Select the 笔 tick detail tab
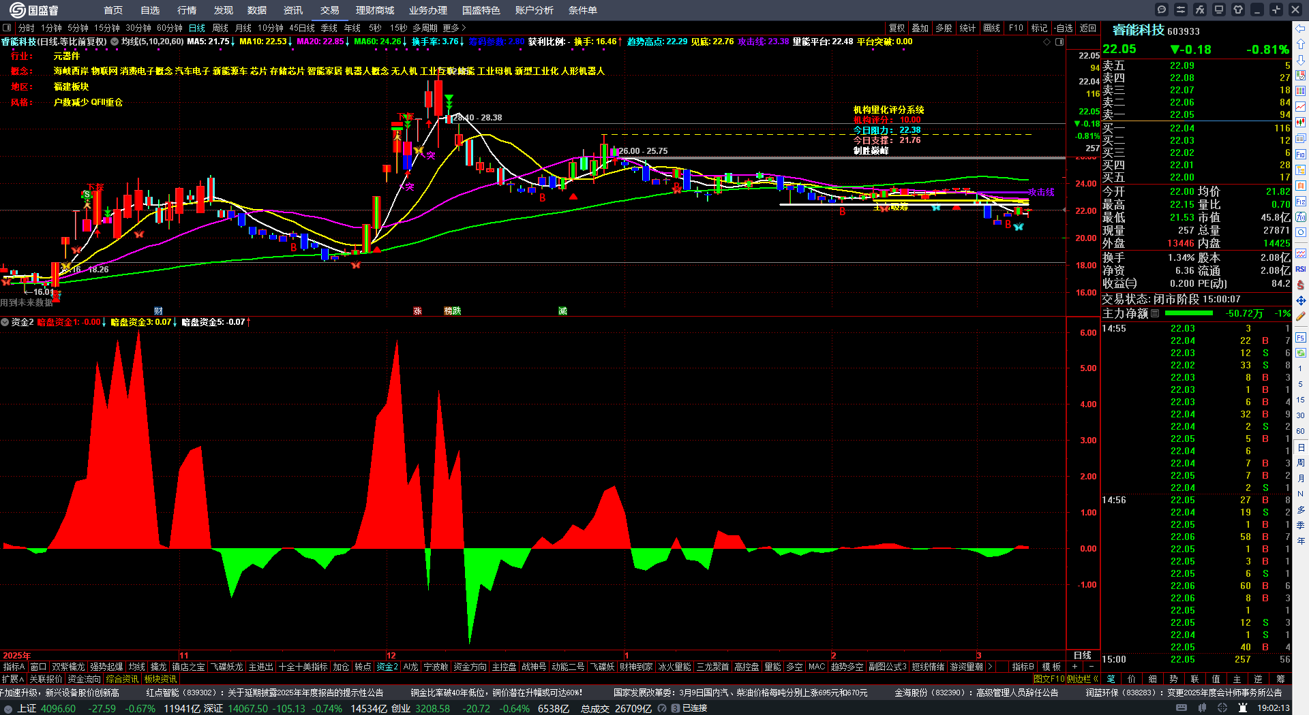This screenshot has width=1309, height=715. click(1111, 679)
